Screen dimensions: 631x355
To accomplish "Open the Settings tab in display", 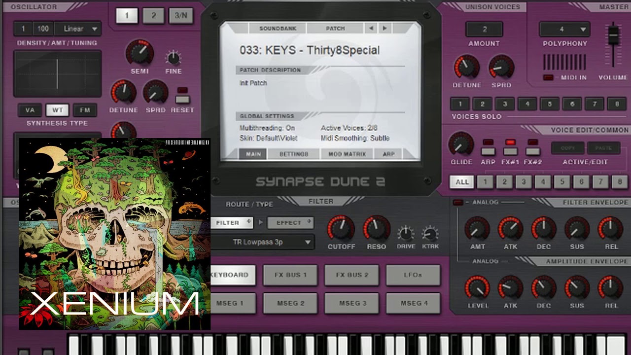I will click(294, 154).
